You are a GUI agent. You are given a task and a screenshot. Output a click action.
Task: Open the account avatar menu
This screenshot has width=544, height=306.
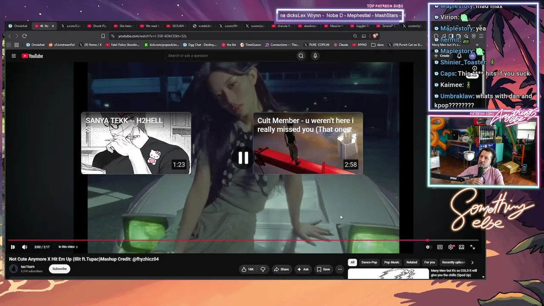[472, 56]
